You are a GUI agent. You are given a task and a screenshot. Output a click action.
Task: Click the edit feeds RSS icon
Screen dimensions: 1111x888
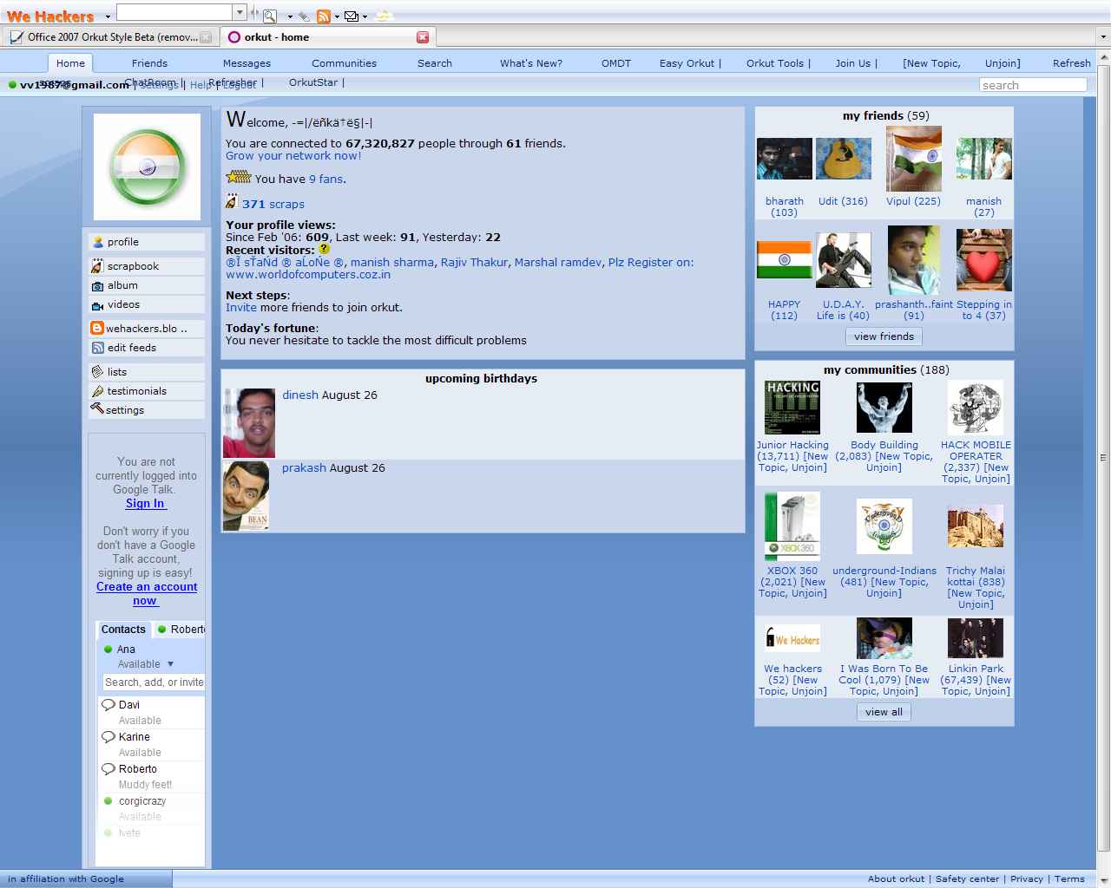coord(98,348)
